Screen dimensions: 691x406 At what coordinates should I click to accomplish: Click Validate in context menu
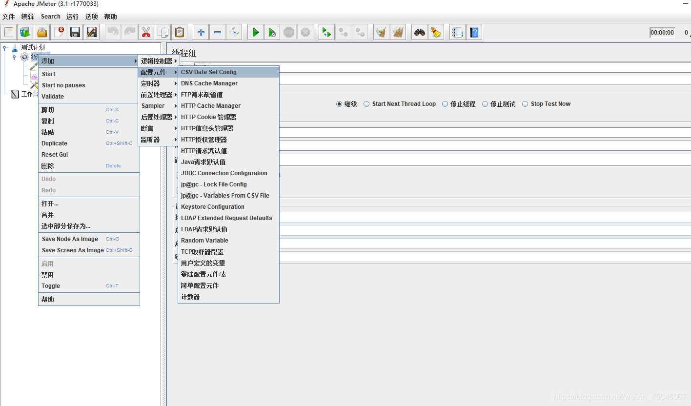pos(89,97)
